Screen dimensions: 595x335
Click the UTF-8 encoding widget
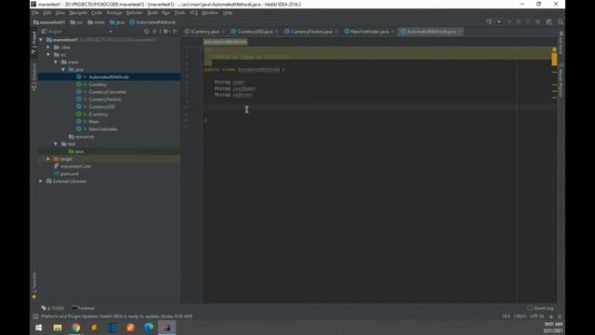pos(537,316)
